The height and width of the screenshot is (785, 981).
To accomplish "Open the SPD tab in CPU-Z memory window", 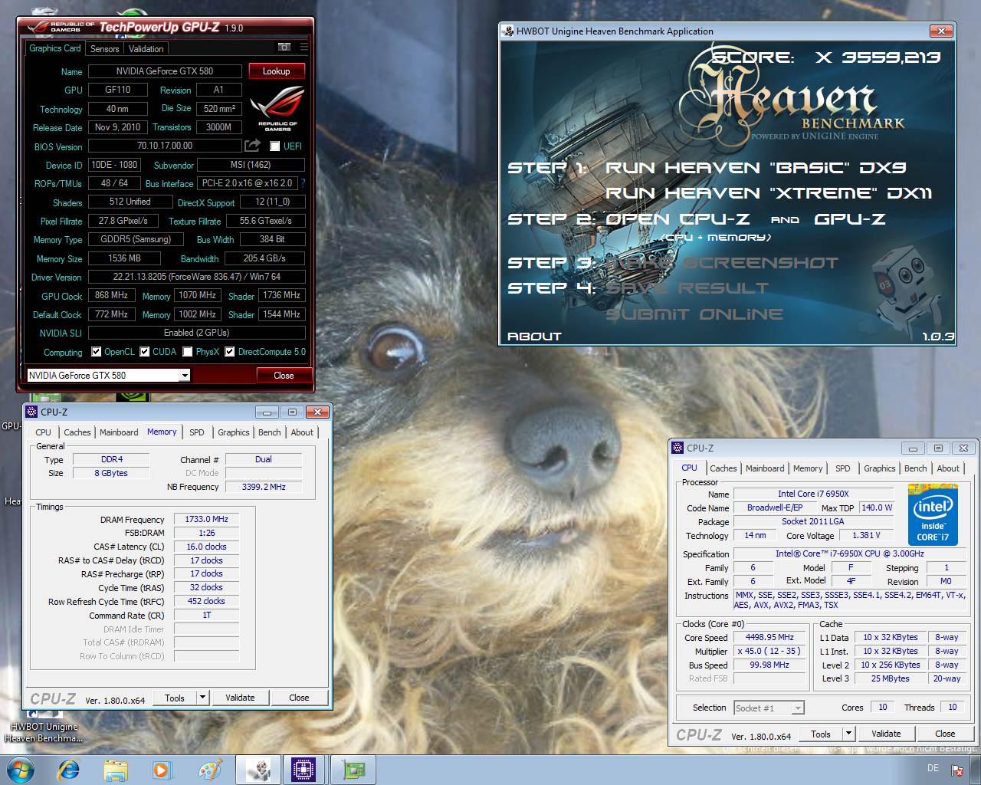I will pyautogui.click(x=197, y=432).
